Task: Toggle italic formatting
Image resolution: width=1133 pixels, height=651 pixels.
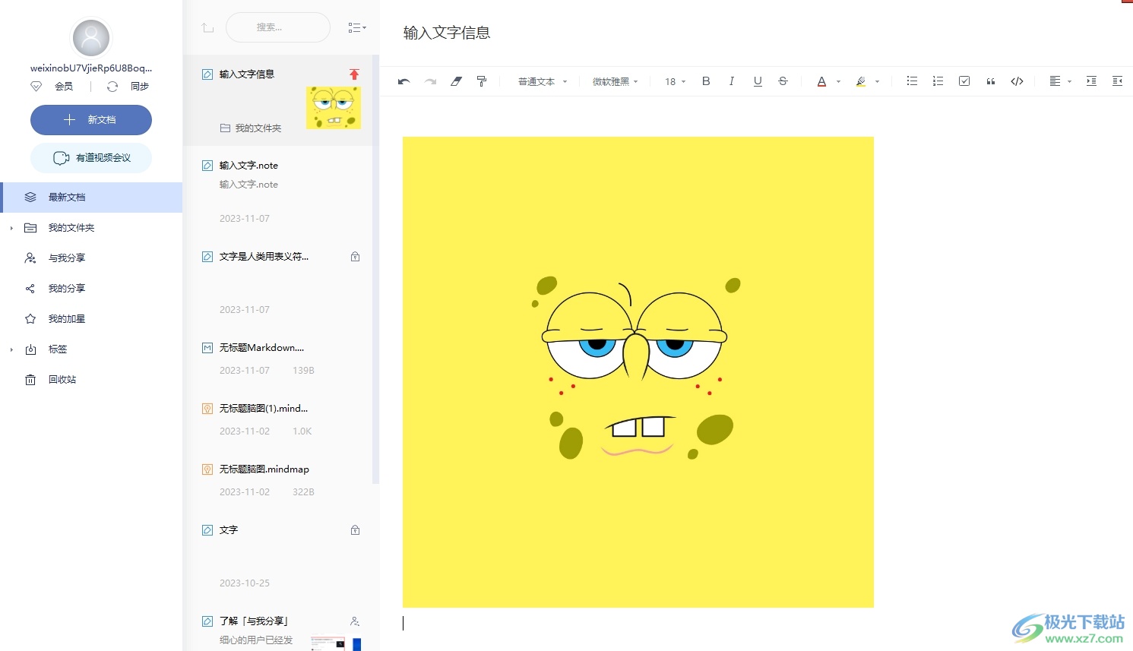Action: coord(732,81)
